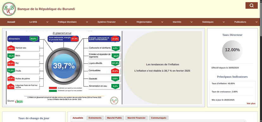Click the small BRB logo in infographic
Image resolution: width=262 pixels, height=122 pixels.
114,100
